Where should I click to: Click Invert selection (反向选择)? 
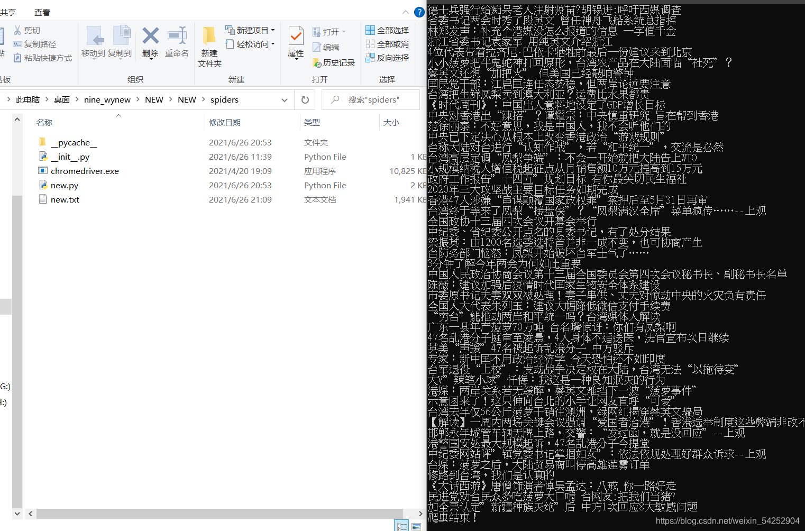[387, 58]
